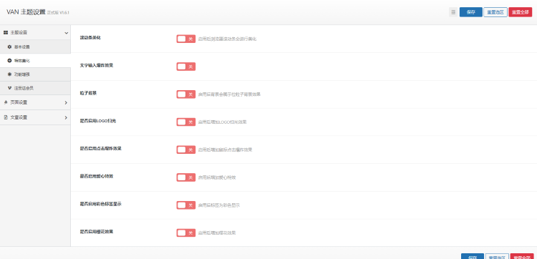Click the top 重置本区 button
The height and width of the screenshot is (259, 537).
tap(495, 12)
